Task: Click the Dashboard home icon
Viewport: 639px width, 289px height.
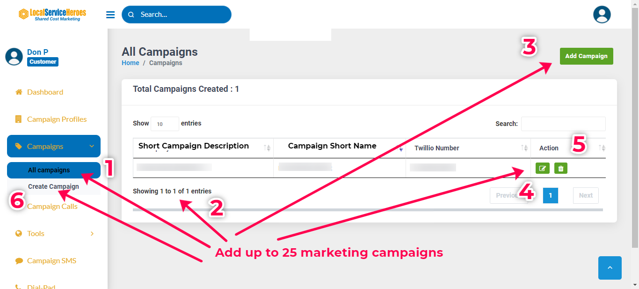Action: 19,92
